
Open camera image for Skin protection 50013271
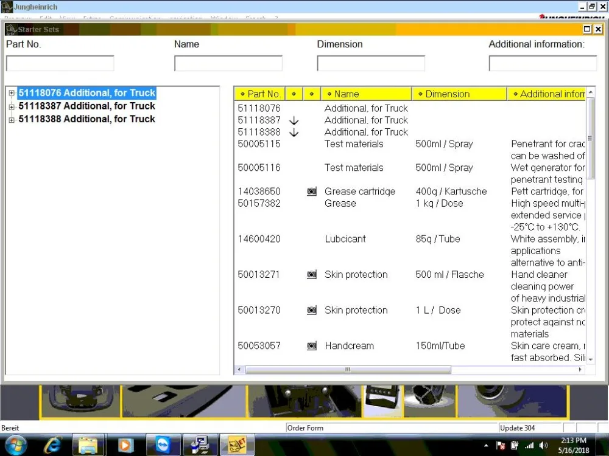312,275
